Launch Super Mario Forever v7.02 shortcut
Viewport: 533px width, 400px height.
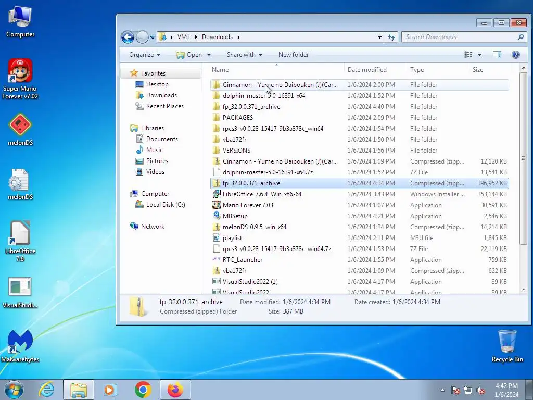tap(20, 79)
